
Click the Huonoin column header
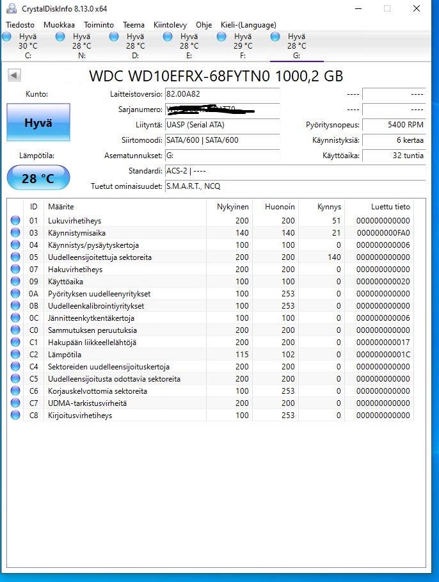(x=275, y=207)
